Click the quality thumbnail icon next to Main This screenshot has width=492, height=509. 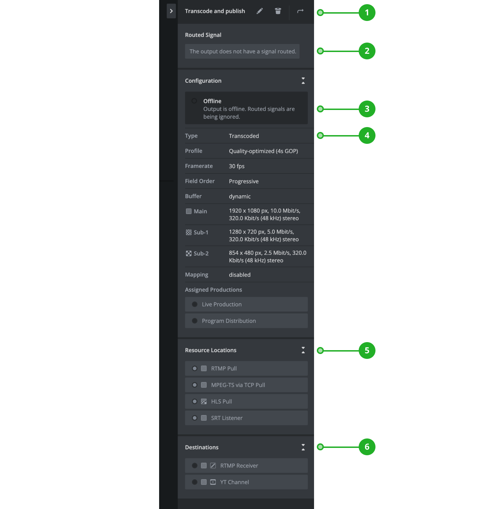(188, 211)
